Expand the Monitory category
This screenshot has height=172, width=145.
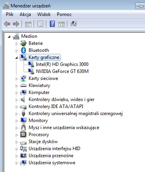(16, 121)
